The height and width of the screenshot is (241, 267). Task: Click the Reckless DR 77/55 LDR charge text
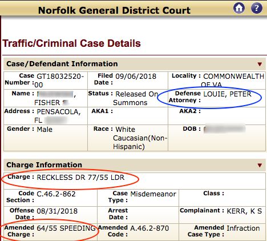coord(80,178)
